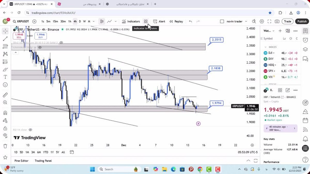This screenshot has width=310, height=174.
Task: Switch to the 1D date range
Action: (16, 152)
